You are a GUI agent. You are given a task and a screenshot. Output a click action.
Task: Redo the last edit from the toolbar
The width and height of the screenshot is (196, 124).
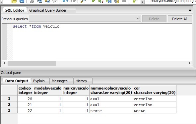[x=73, y=1]
